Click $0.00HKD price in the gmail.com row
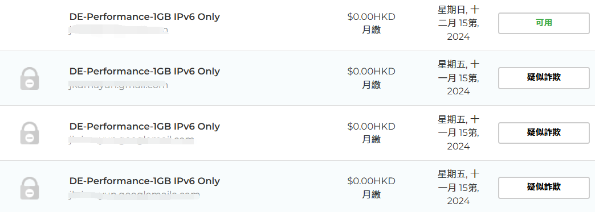 [371, 71]
